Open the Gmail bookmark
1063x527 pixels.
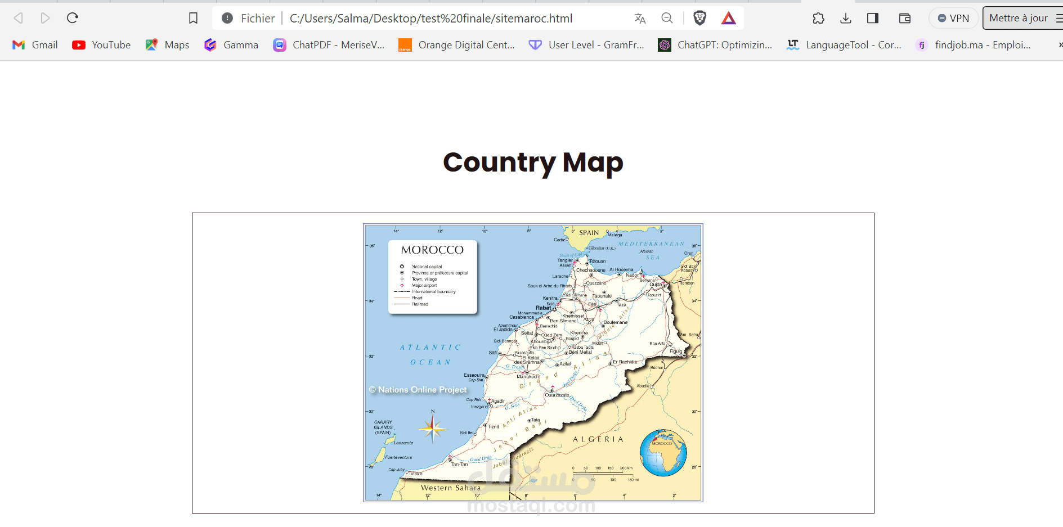pos(35,45)
